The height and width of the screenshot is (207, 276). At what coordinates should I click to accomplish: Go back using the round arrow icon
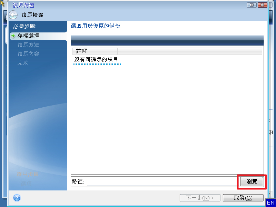tap(13, 15)
